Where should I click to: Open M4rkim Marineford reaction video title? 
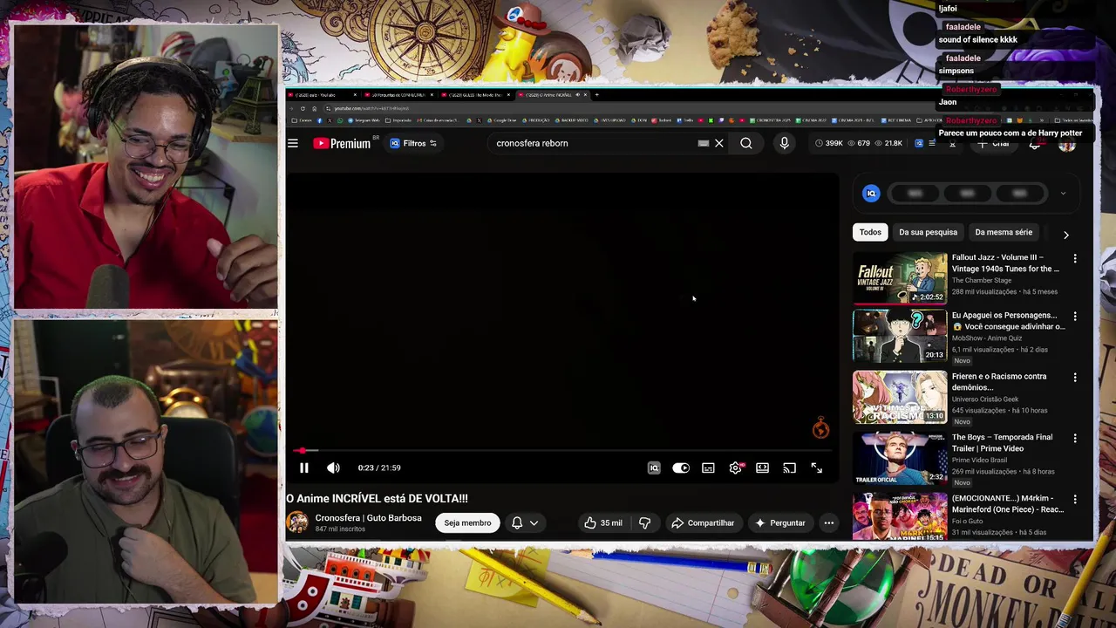pos(1008,503)
